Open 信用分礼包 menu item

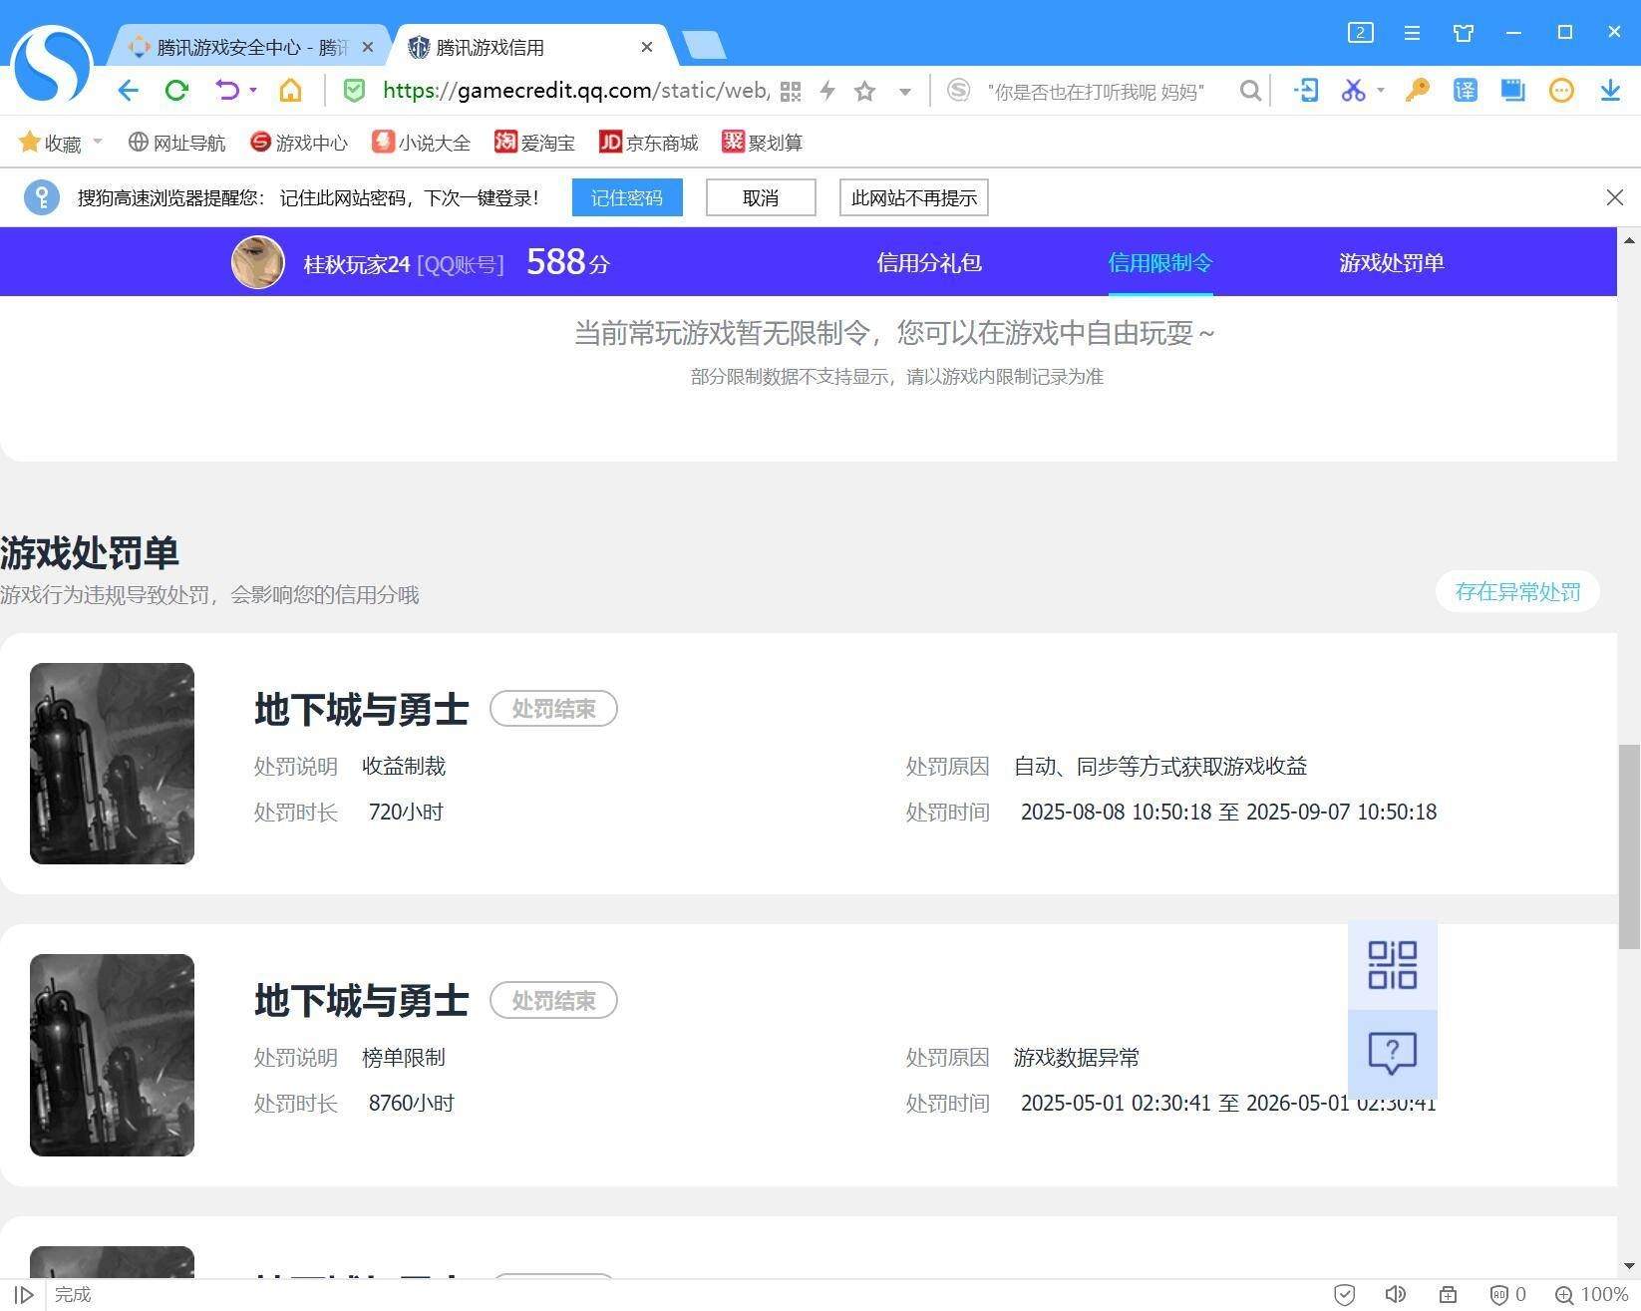point(929,262)
